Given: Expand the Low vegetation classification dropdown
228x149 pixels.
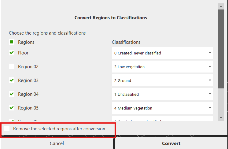Looking at the screenshot, I should tap(162, 67).
